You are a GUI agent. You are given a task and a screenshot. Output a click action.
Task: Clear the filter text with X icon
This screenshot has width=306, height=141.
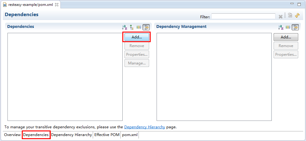[x=280, y=17]
